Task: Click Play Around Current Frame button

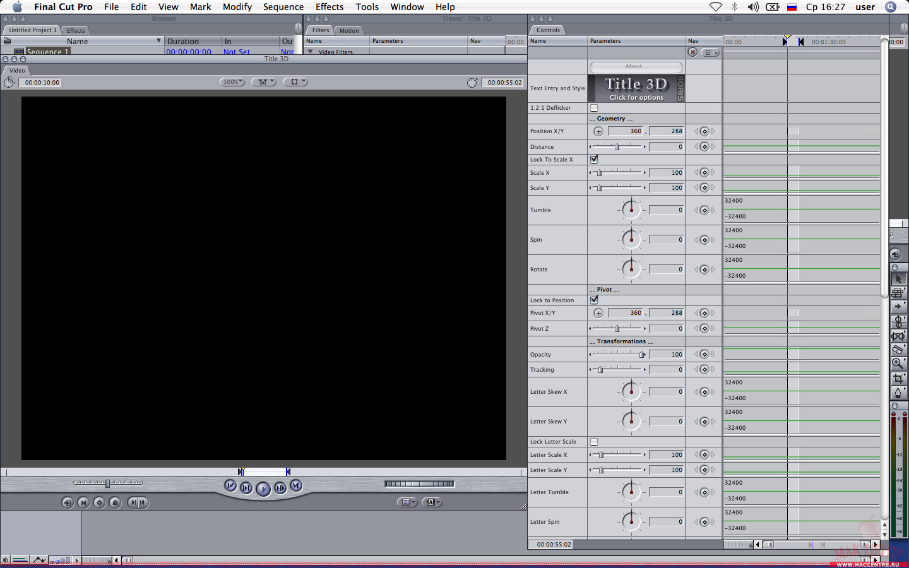Action: pyautogui.click(x=280, y=488)
